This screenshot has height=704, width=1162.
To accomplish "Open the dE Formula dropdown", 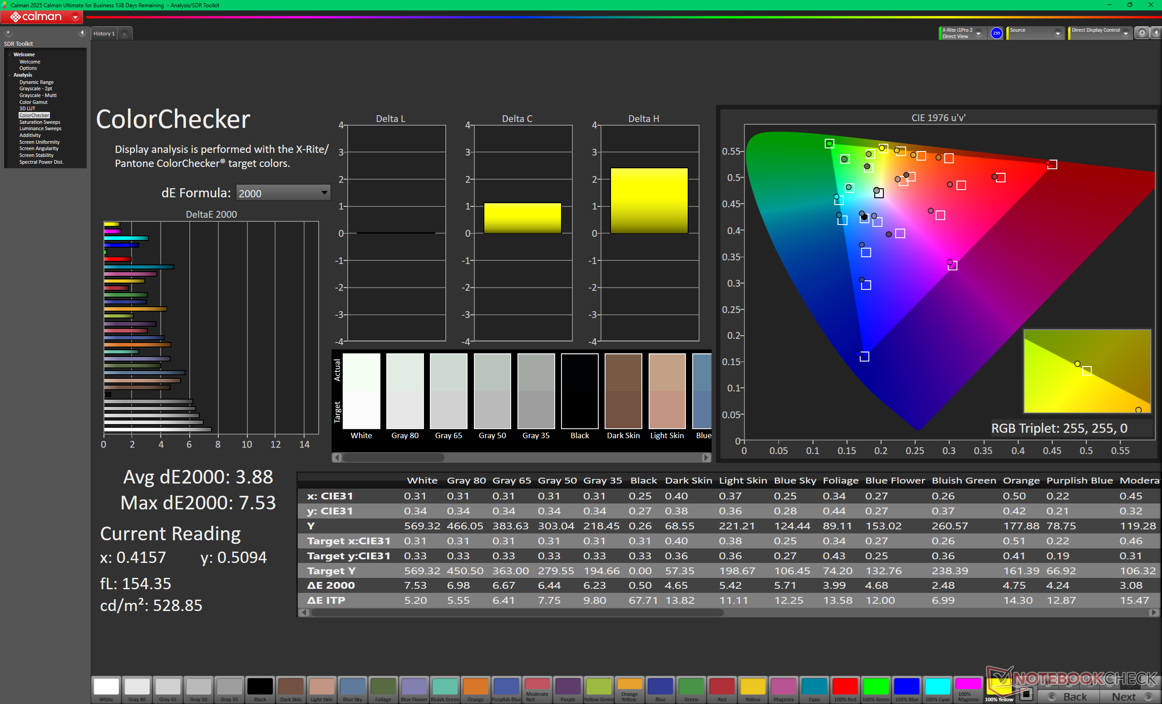I will tap(283, 193).
